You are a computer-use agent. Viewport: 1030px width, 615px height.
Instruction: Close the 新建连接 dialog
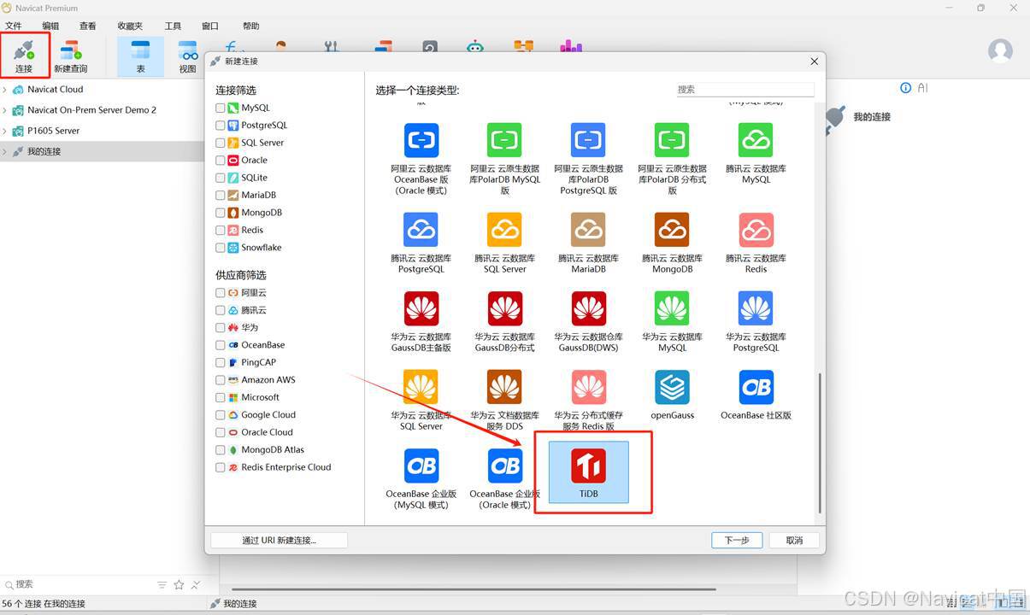point(814,61)
